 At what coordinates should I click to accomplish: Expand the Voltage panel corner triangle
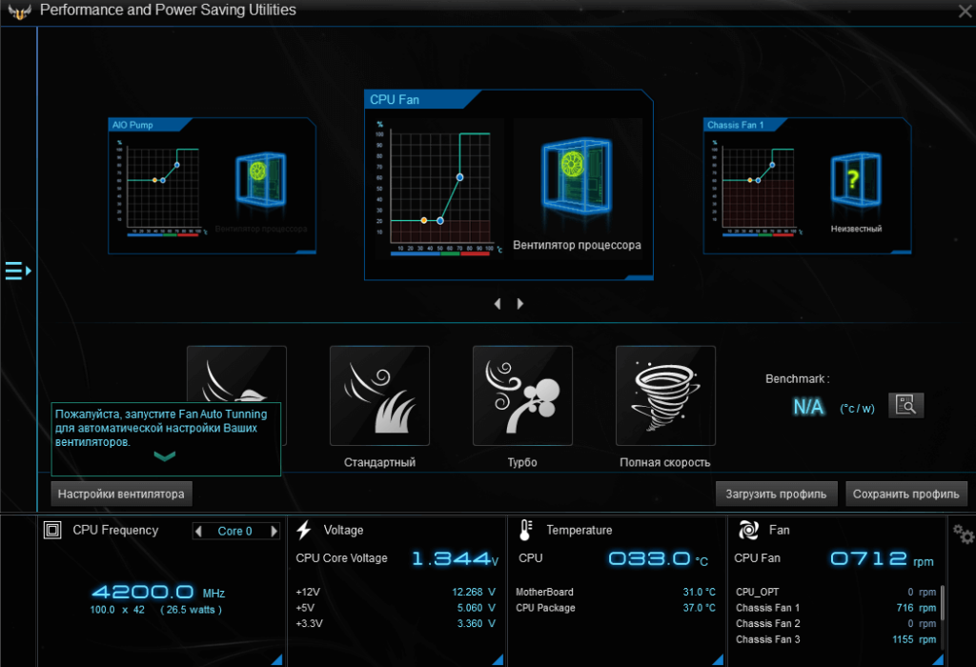pyautogui.click(x=496, y=659)
